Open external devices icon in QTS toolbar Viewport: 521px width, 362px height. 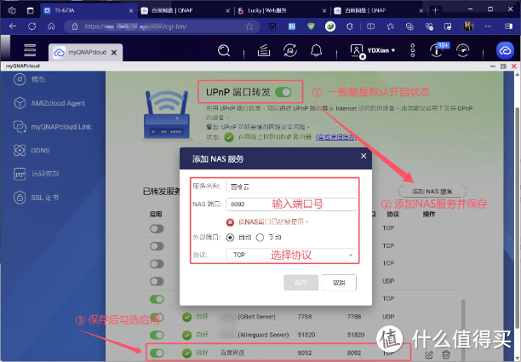pyautogui.click(x=290, y=50)
